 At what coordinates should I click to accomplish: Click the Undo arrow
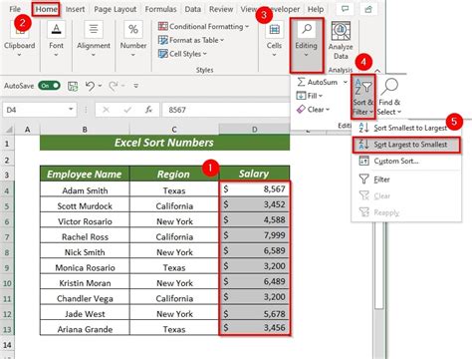[90, 86]
